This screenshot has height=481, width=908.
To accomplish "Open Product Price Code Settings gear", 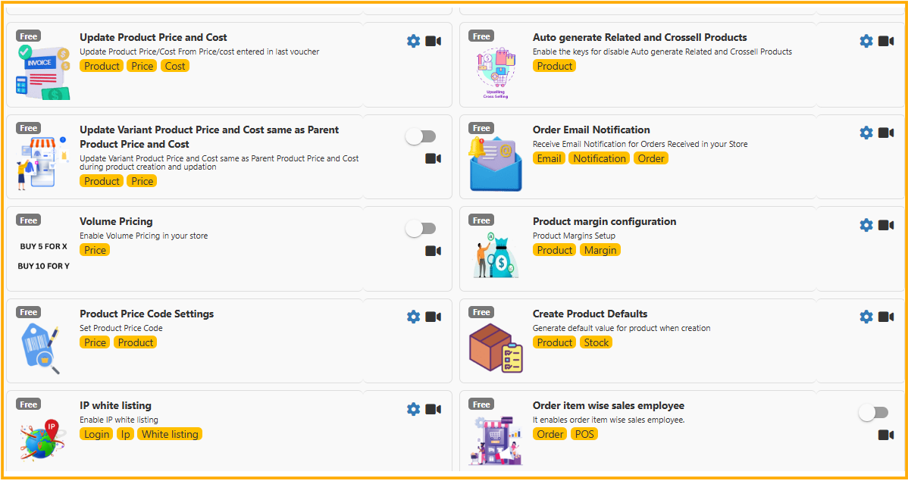I will (413, 317).
